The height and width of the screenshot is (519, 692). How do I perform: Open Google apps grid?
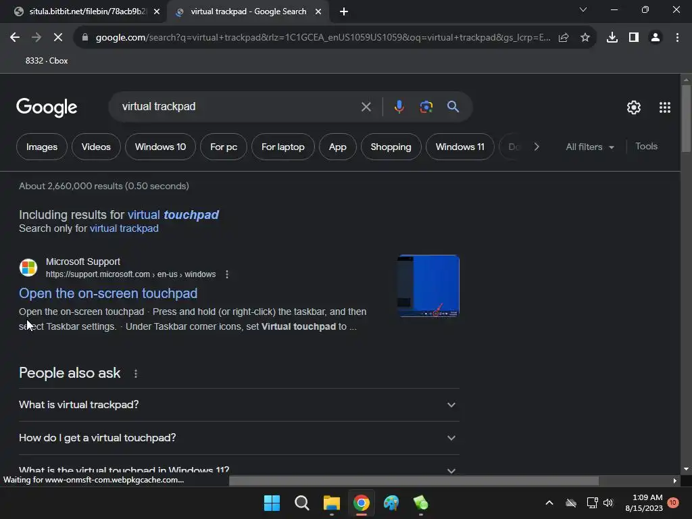(x=665, y=107)
